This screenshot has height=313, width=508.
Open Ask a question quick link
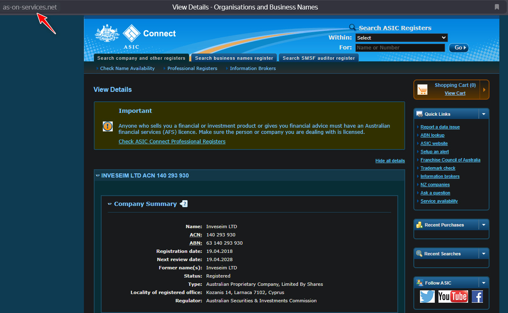tap(435, 193)
